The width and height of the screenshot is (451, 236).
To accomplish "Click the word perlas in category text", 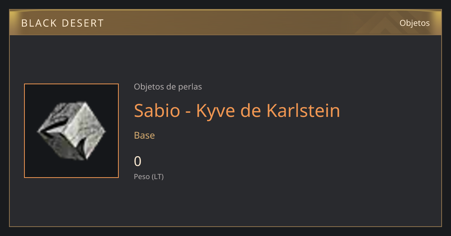I will pos(191,87).
